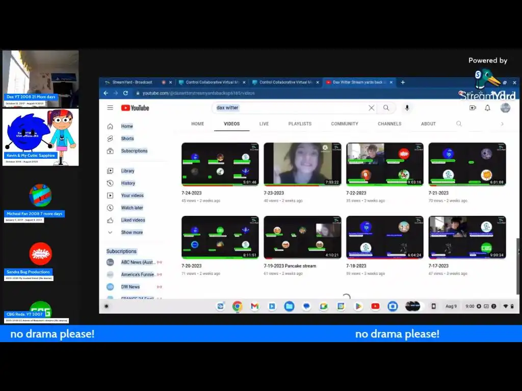Viewport: 522px width, 391px height.
Task: Open DW News subscription channel
Action: point(135,287)
